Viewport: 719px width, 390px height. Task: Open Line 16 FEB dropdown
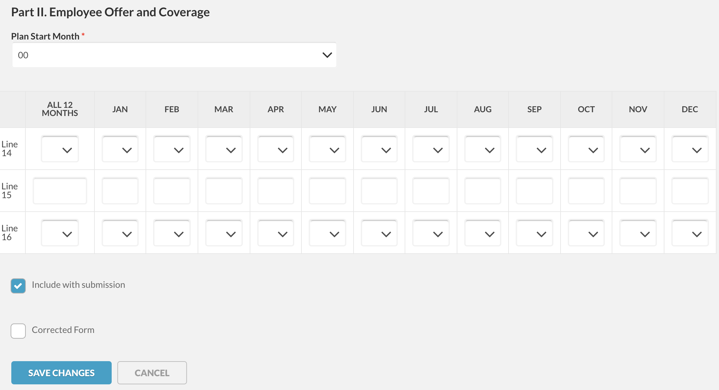click(172, 233)
